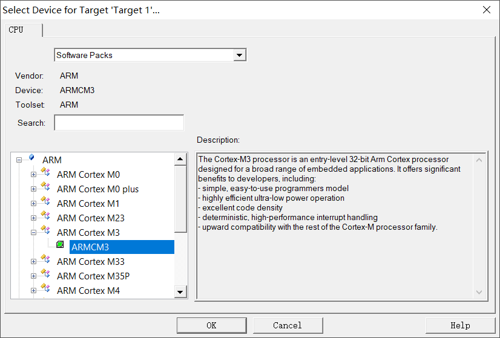Collapse the ARM Cortex M3 node
This screenshot has width=500, height=338.
pyautogui.click(x=33, y=233)
